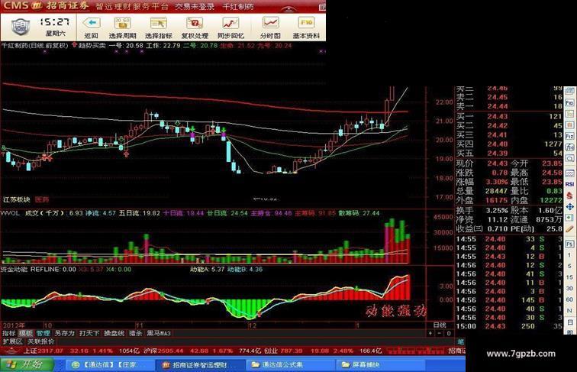The width and height of the screenshot is (577, 372).
Task: Click the 交易未登录 login status text
Action: coord(195,7)
